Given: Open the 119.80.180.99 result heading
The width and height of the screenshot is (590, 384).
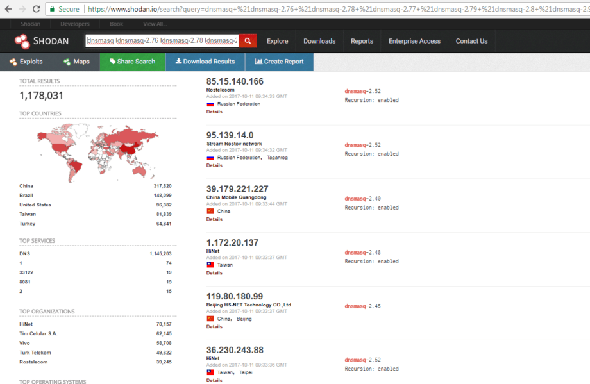Looking at the screenshot, I should pyautogui.click(x=235, y=297).
